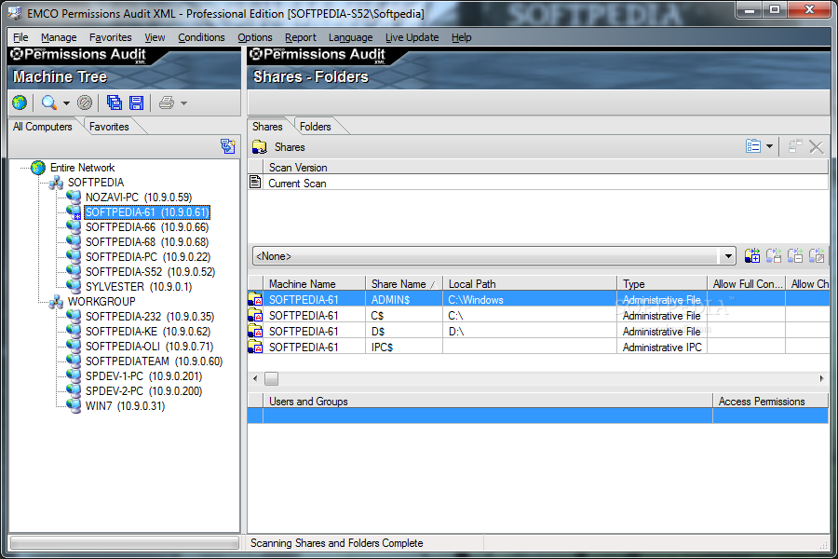The width and height of the screenshot is (838, 559).
Task: Sort by the Share Name column header
Action: coord(404,284)
